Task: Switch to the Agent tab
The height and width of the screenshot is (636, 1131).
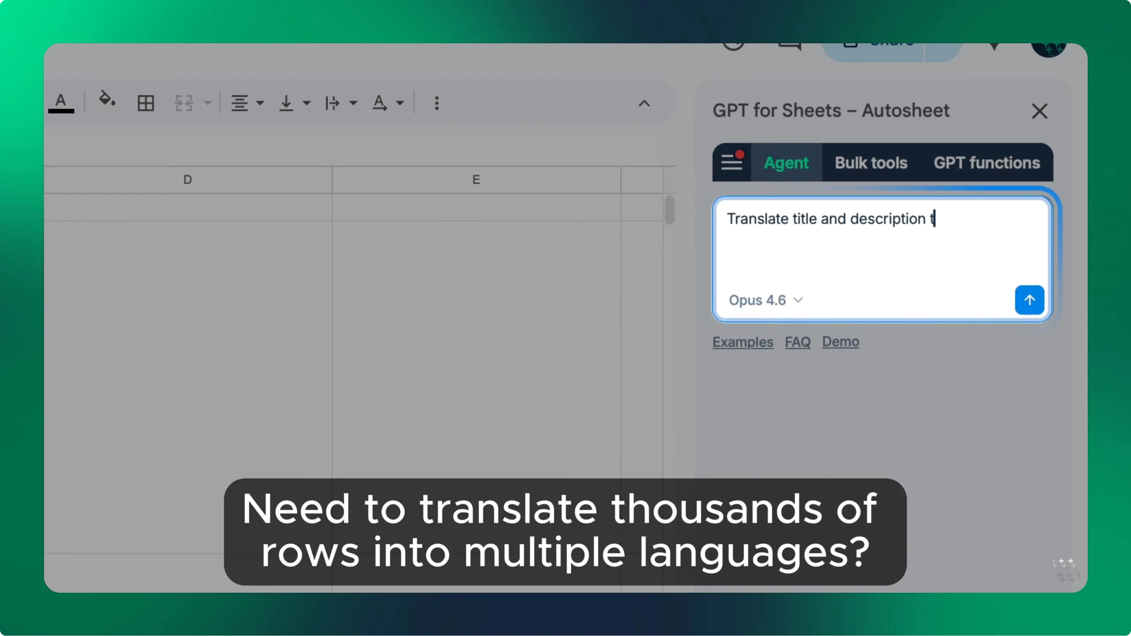Action: click(x=786, y=163)
